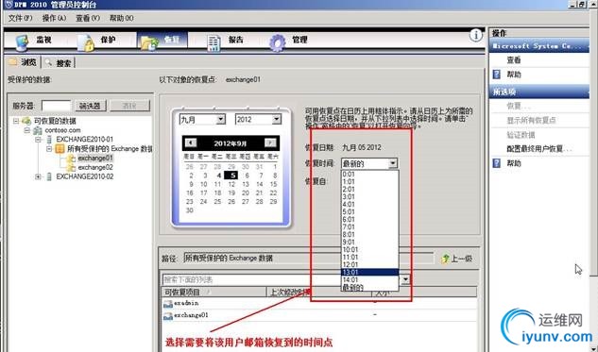Select 最新的 at bottom of time list
The height and width of the screenshot is (352, 598).
click(x=369, y=287)
